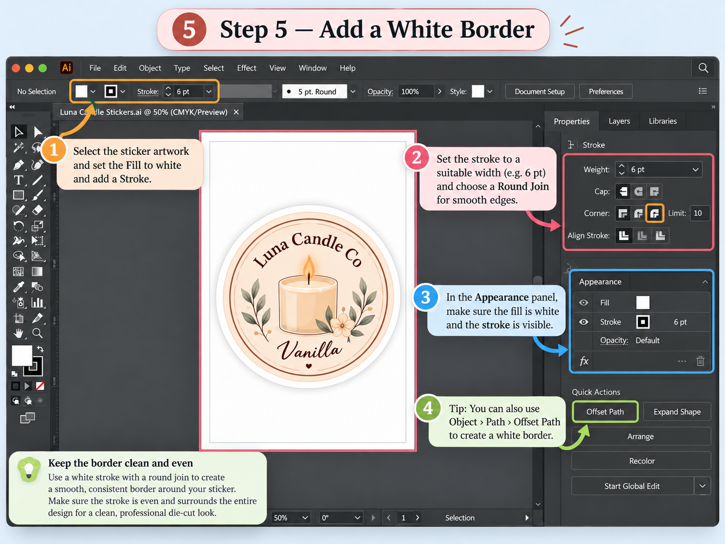
Task: Open the search magnifier in the top bar
Action: tap(703, 68)
